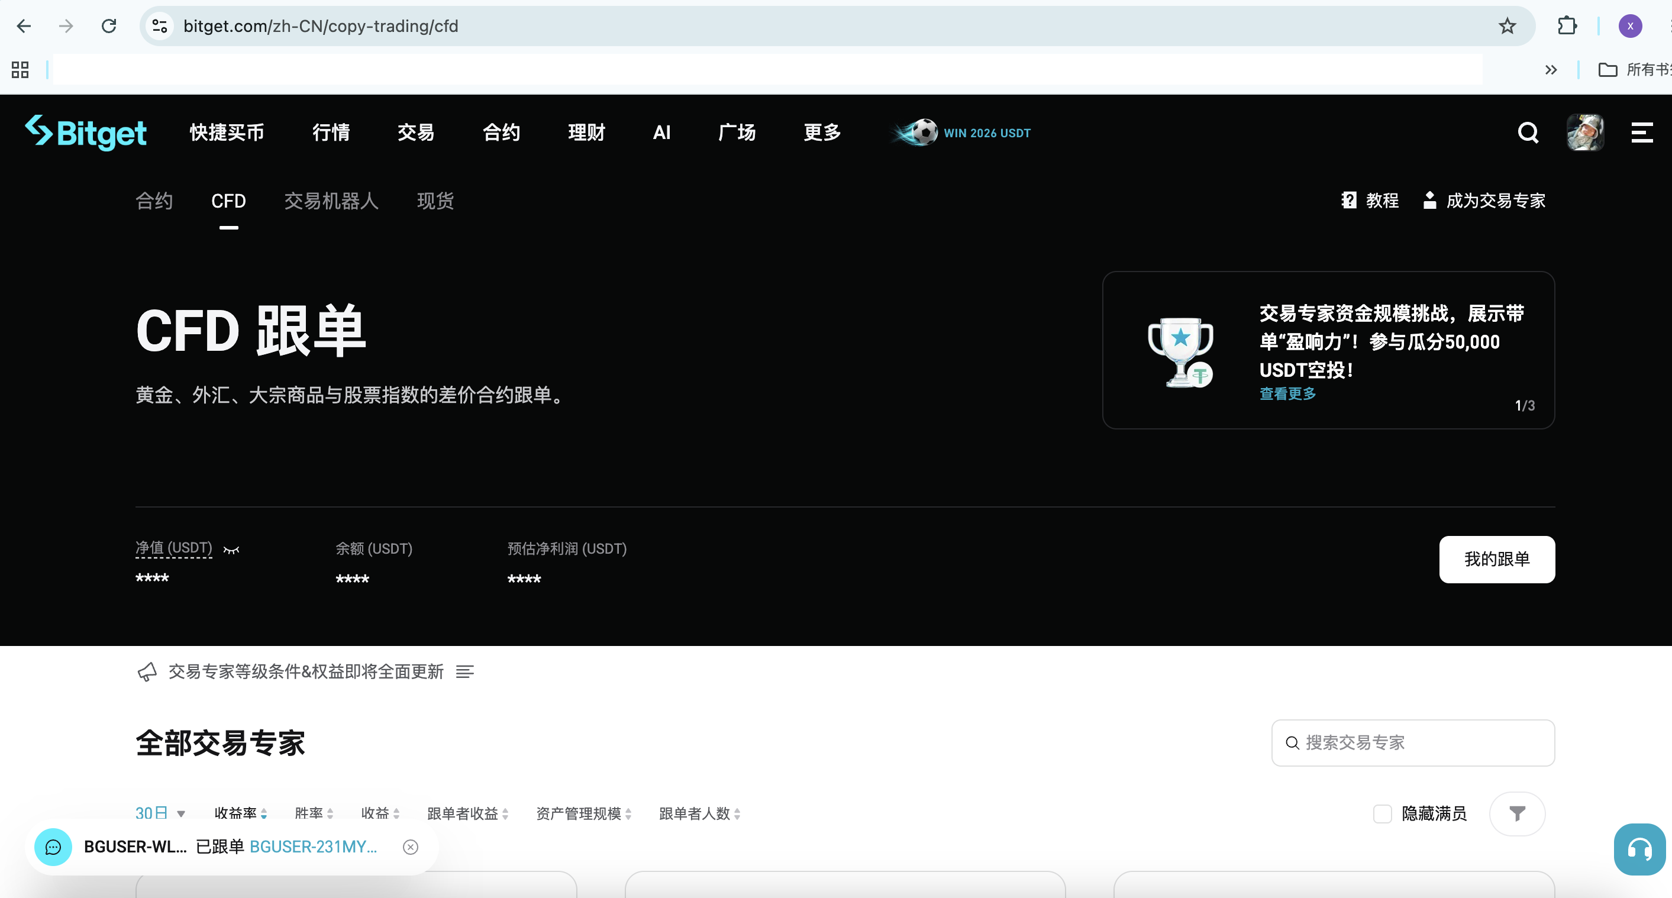
Task: Click the chat bubble icon in notification
Action: (x=53, y=847)
